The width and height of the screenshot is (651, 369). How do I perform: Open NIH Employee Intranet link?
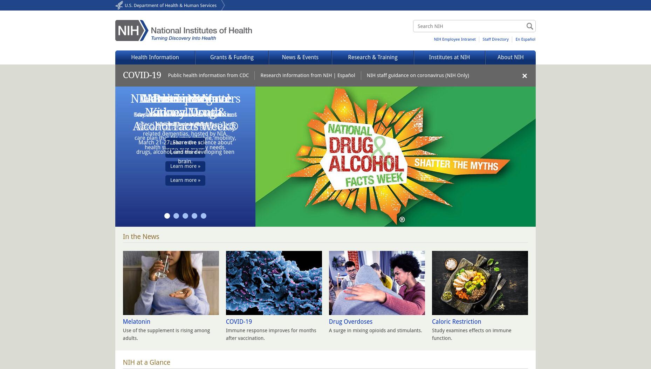455,39
